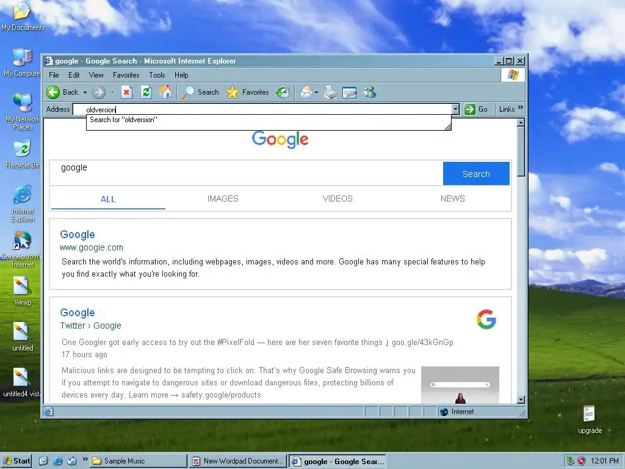Image resolution: width=625 pixels, height=469 pixels.
Task: Expand the Links toolbar chevron
Action: pyautogui.click(x=520, y=107)
